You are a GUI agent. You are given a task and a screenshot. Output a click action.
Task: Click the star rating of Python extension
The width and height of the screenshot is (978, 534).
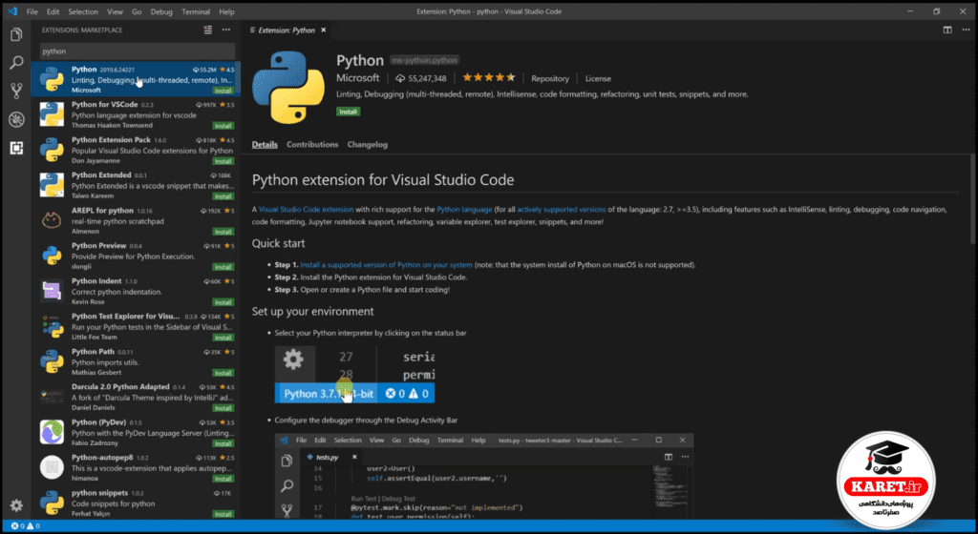[x=489, y=78]
